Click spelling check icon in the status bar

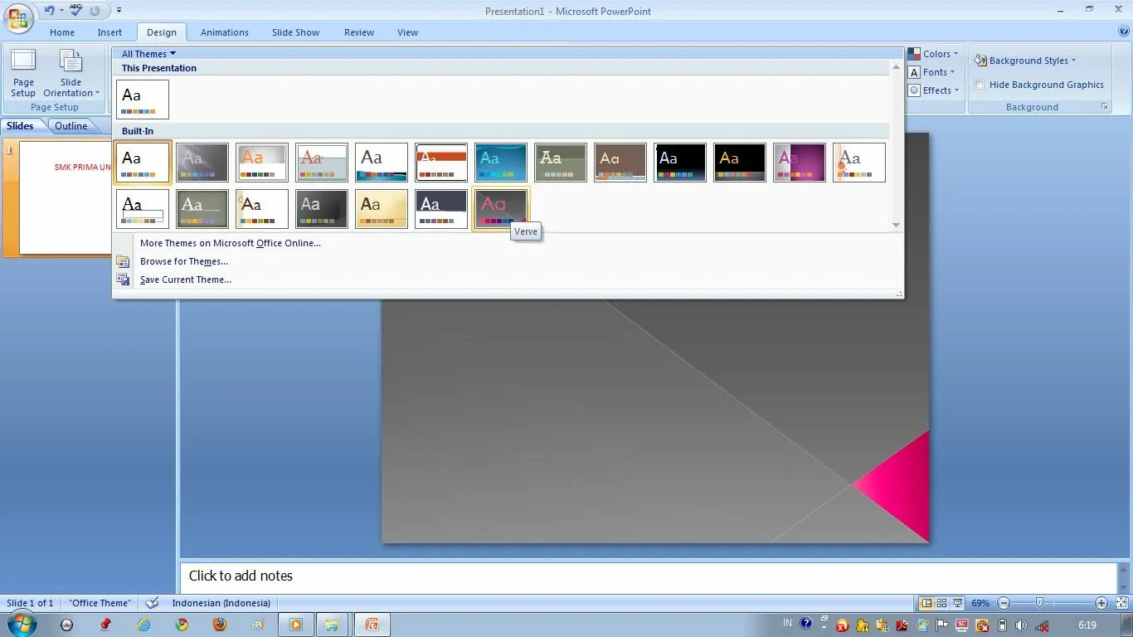[152, 603]
